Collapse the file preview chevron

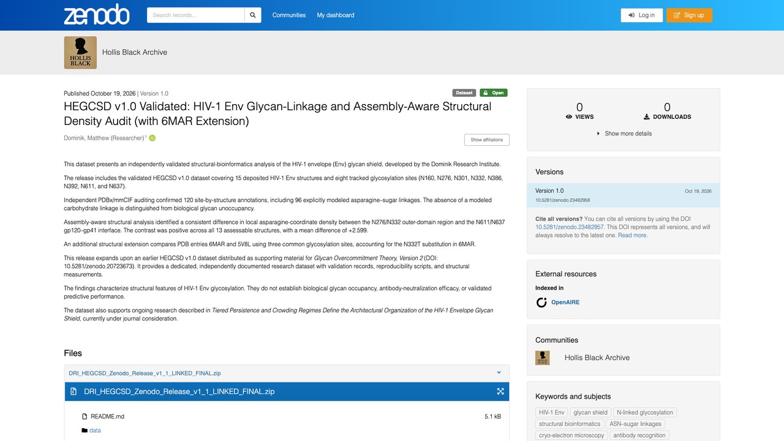tap(499, 372)
